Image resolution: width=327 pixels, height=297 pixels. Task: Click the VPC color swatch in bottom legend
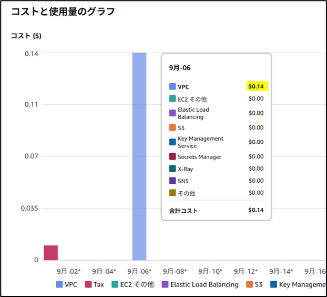[59, 284]
